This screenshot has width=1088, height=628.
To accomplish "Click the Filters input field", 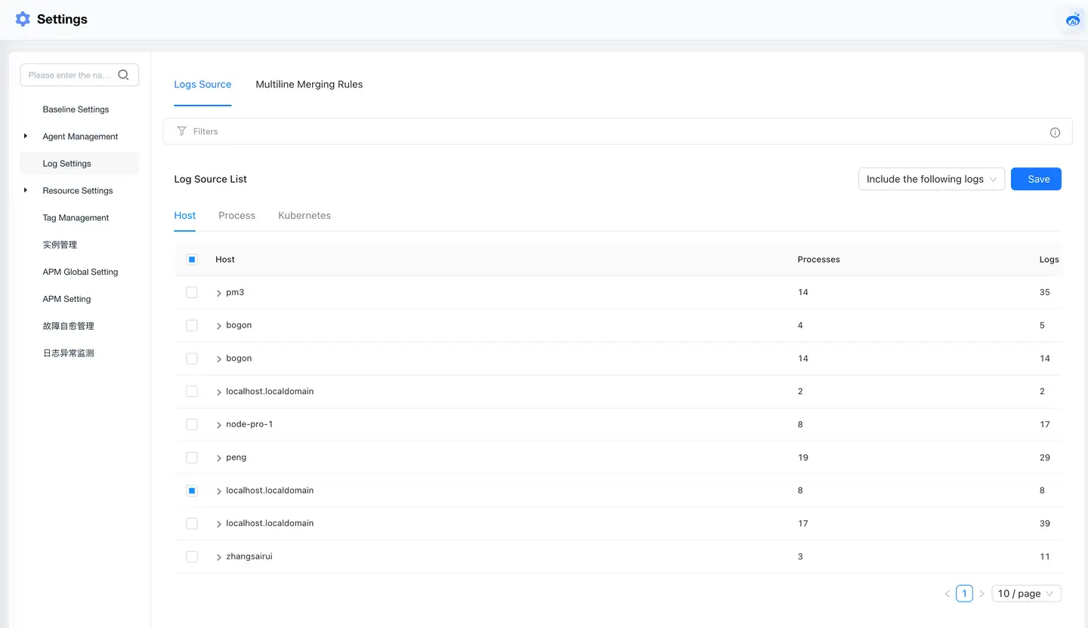I will pyautogui.click(x=604, y=131).
